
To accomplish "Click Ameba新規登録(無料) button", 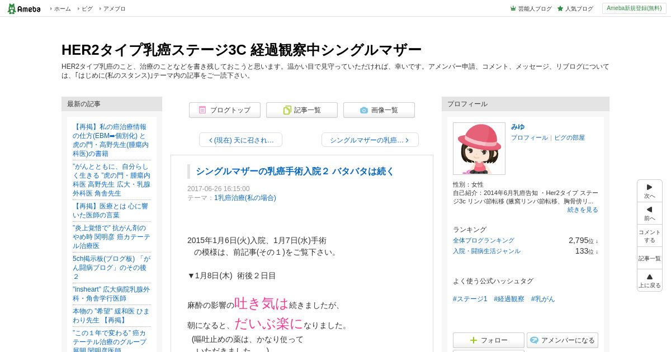I will coord(634,8).
